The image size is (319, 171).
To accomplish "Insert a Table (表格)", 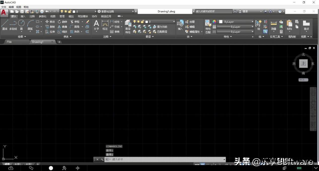I will (115, 32).
